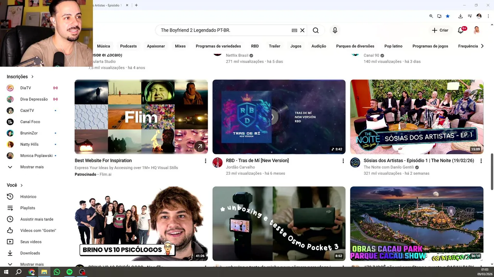Open Playlists in the sidebar
The width and height of the screenshot is (494, 277).
32,208
